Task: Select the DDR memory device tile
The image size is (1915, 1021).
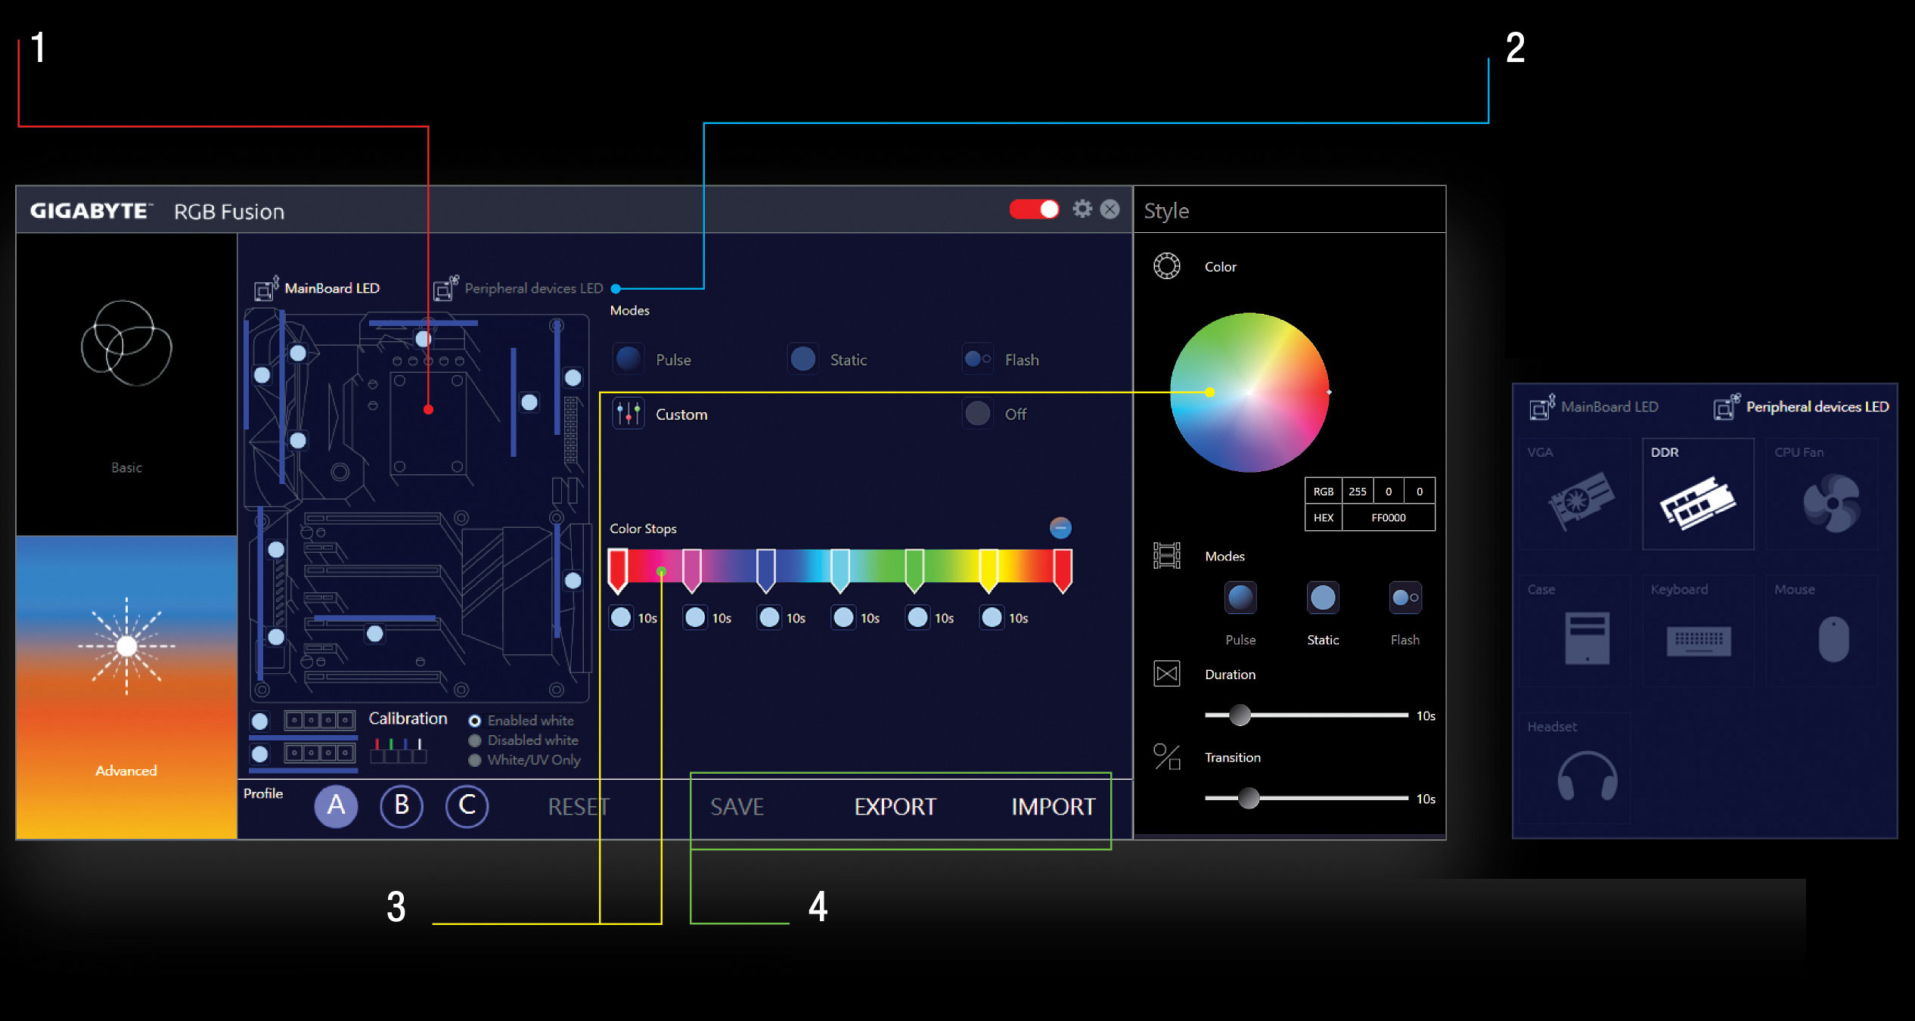Action: (1698, 494)
